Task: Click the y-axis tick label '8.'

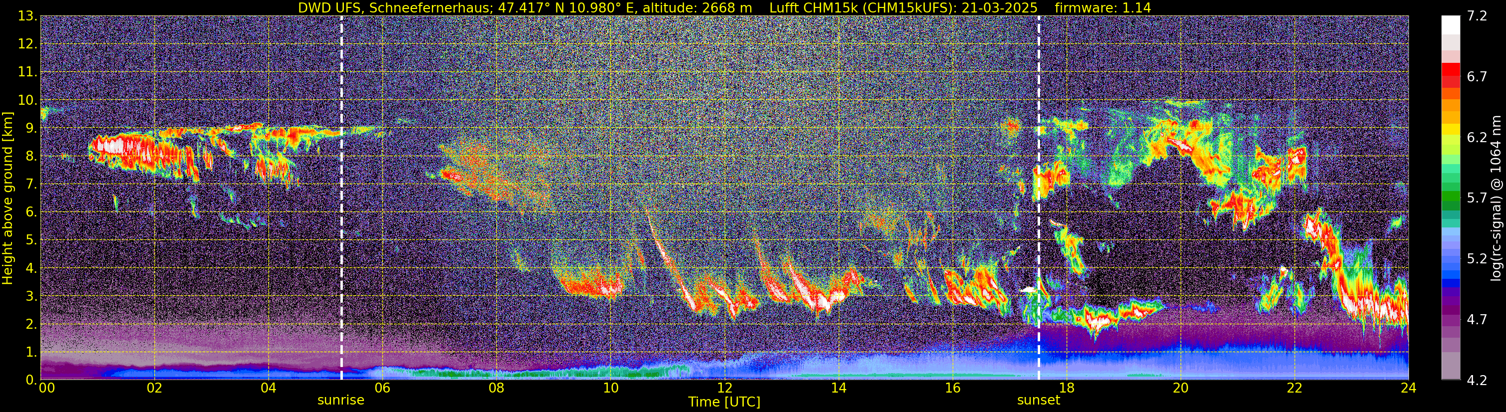Action: tap(31, 157)
